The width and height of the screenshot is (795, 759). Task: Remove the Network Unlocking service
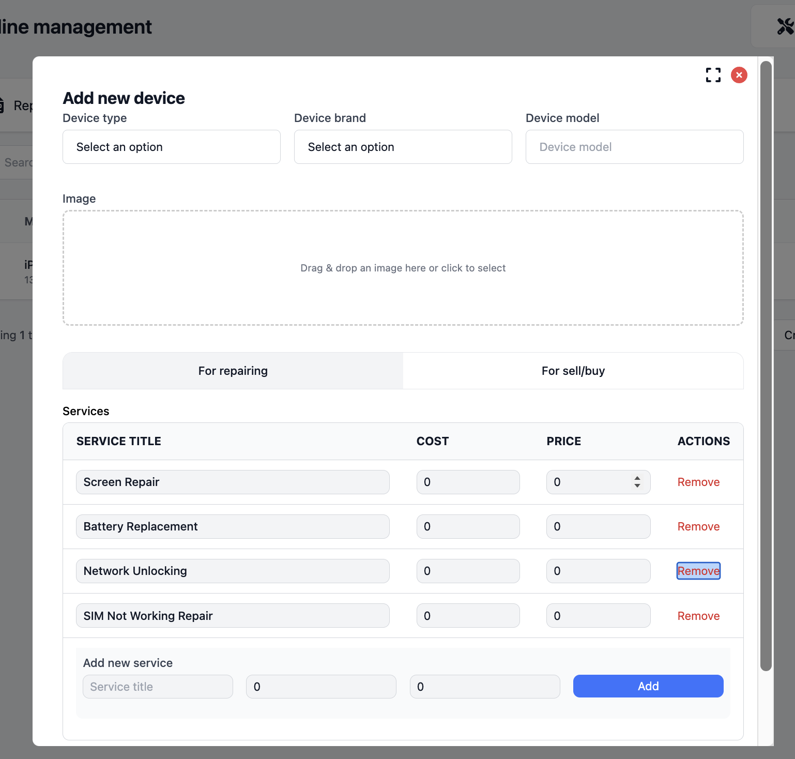coord(698,571)
